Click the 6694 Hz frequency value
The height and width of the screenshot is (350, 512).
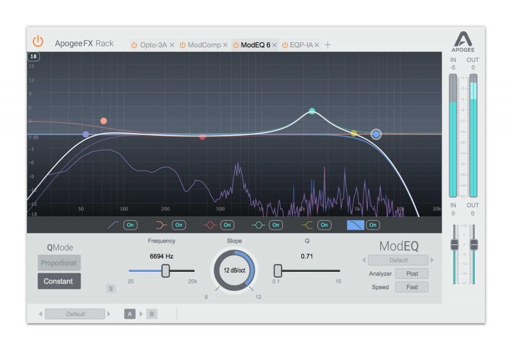point(162,257)
